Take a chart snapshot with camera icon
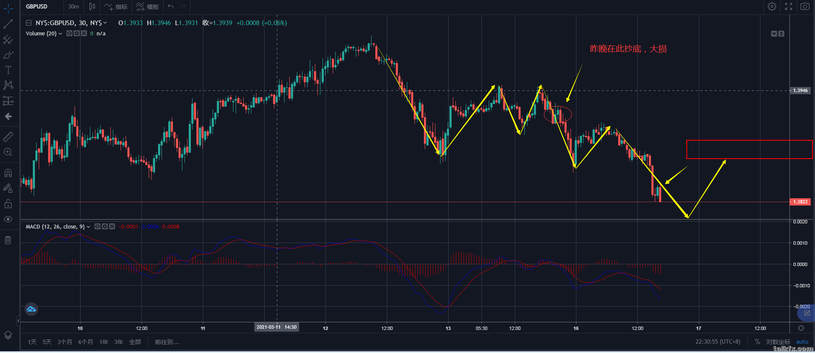This screenshot has height=353, width=815. (x=805, y=6)
